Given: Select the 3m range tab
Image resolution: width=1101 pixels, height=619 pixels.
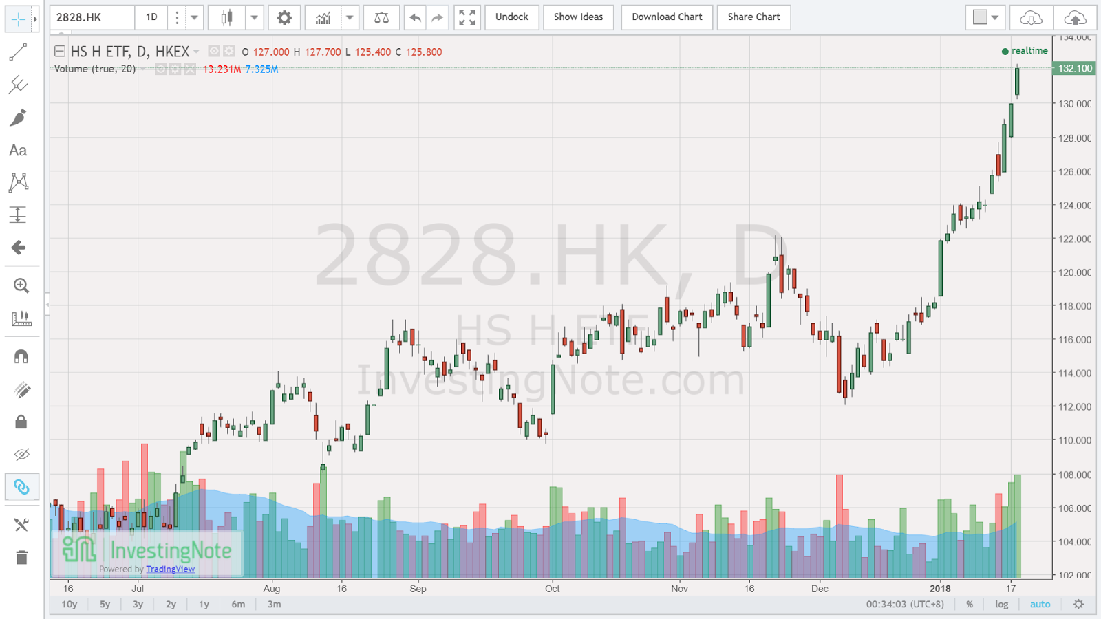Looking at the screenshot, I should tap(274, 604).
